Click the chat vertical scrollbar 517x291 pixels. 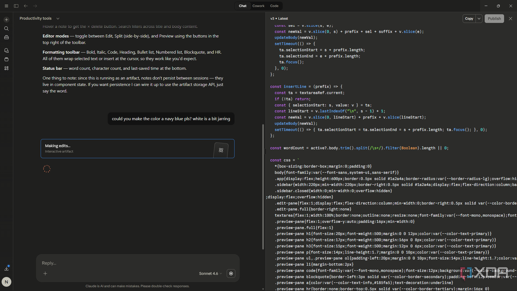(263, 186)
